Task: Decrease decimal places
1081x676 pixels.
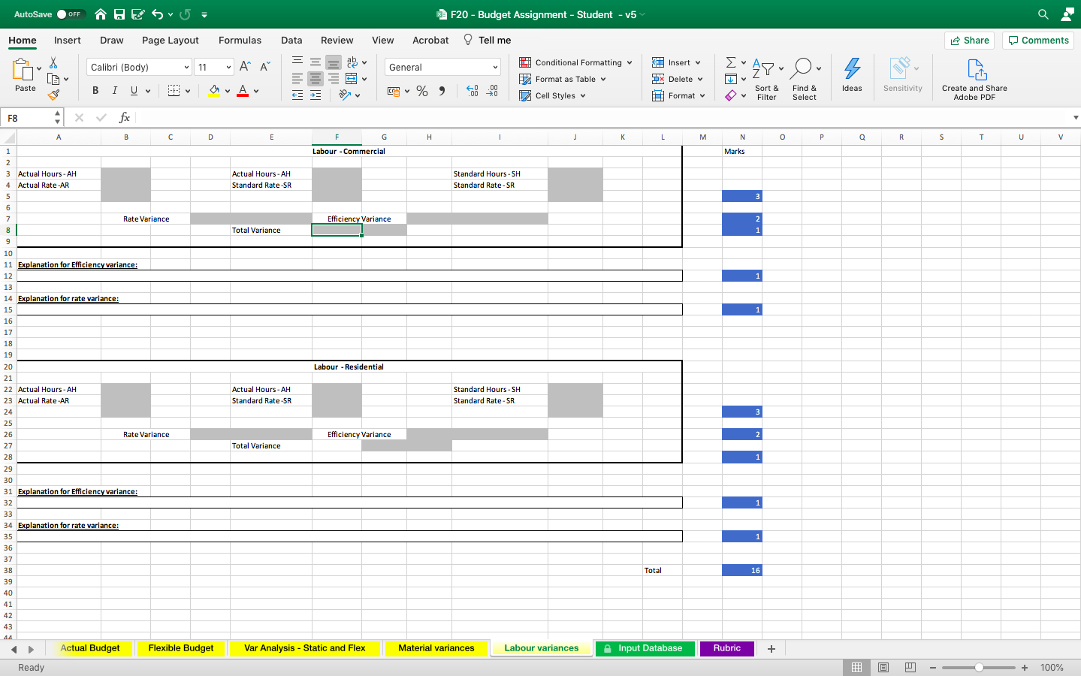Action: pyautogui.click(x=492, y=91)
